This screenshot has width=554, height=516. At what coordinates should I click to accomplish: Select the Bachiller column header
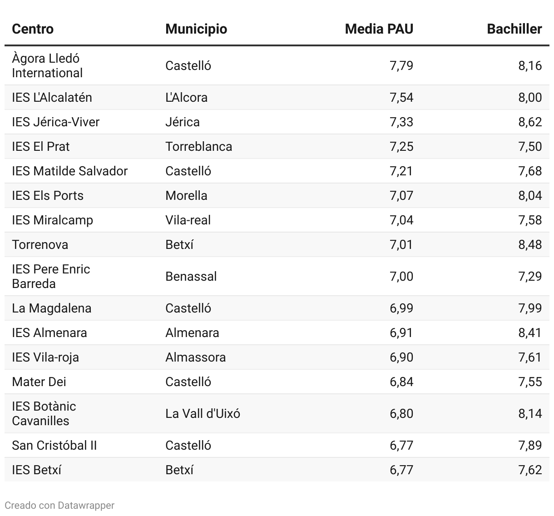click(514, 29)
